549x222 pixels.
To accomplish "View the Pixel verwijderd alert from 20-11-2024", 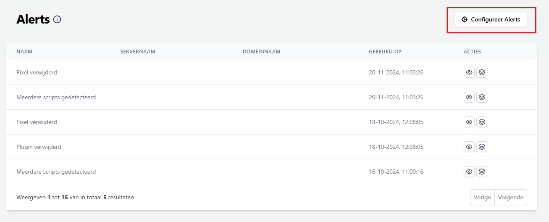I will point(469,72).
